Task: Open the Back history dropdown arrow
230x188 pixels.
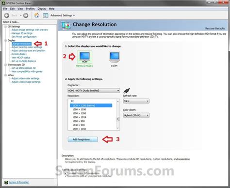Action: 21,16
